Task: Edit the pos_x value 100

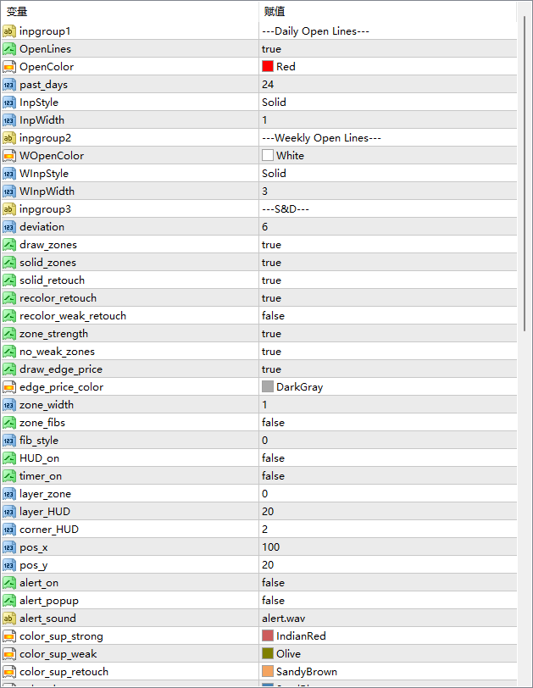Action: tap(388, 547)
